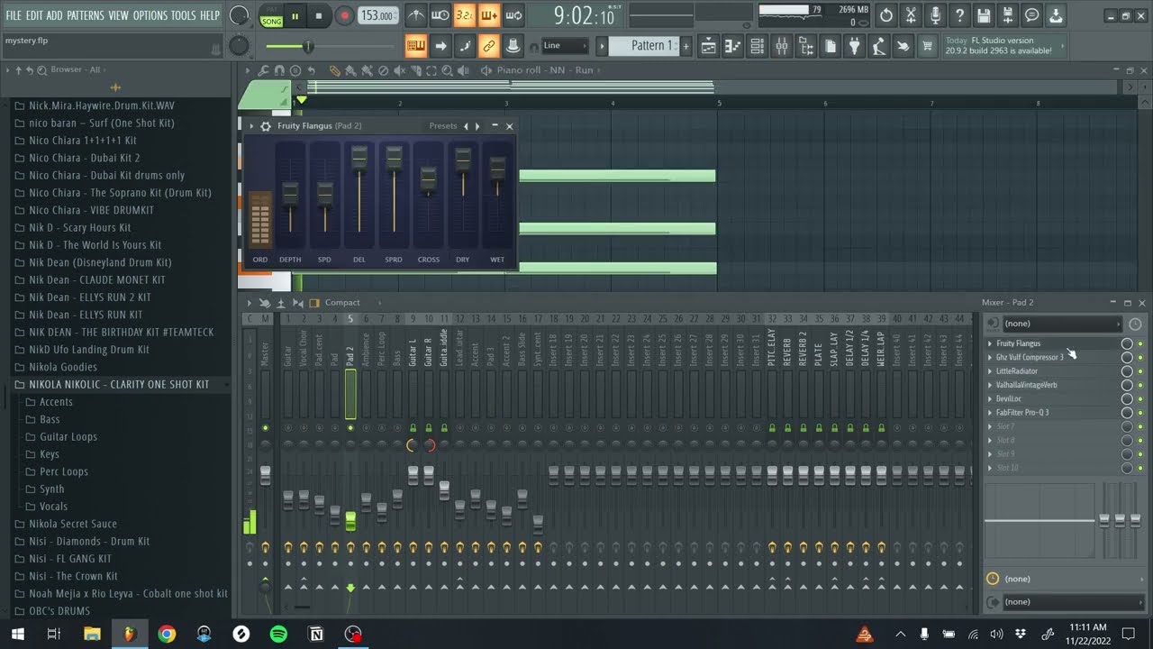This screenshot has width=1153, height=649.
Task: Stop playback with the stop button
Action: coord(319,15)
